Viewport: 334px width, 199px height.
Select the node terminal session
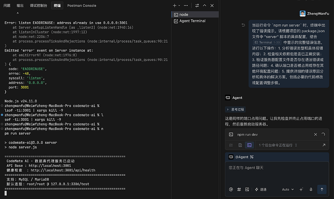click(x=195, y=15)
